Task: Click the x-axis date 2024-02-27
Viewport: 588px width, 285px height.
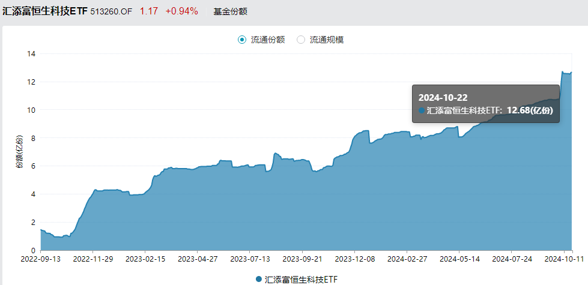Action: [x=407, y=259]
